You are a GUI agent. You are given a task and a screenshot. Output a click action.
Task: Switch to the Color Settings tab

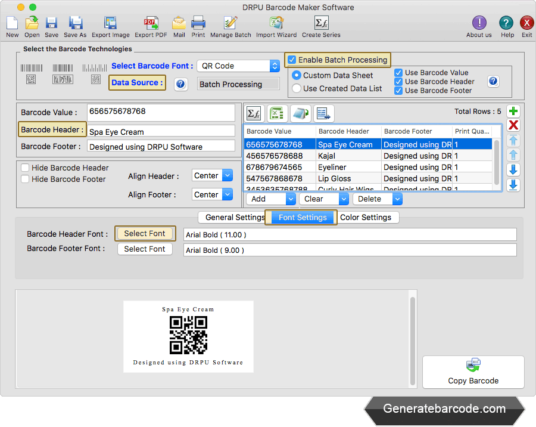click(366, 217)
